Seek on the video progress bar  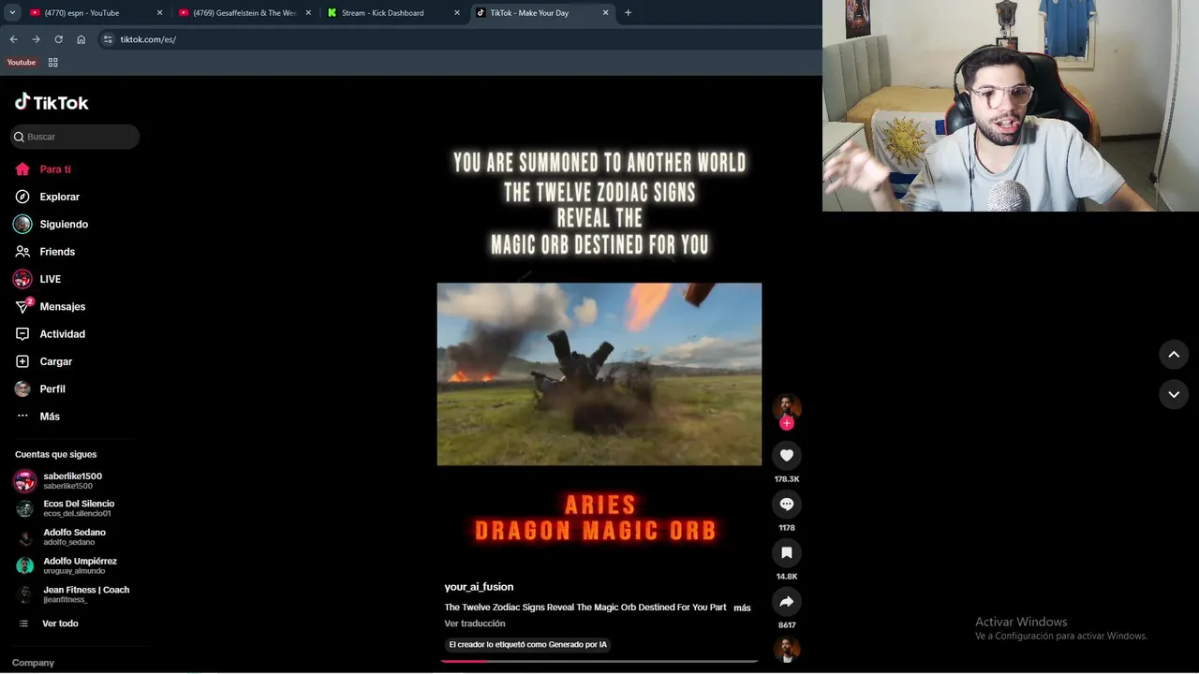click(x=599, y=661)
